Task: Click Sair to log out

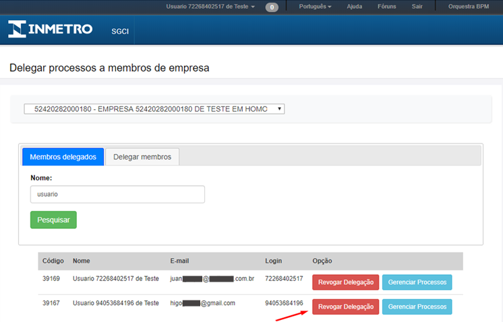Action: 417,7
